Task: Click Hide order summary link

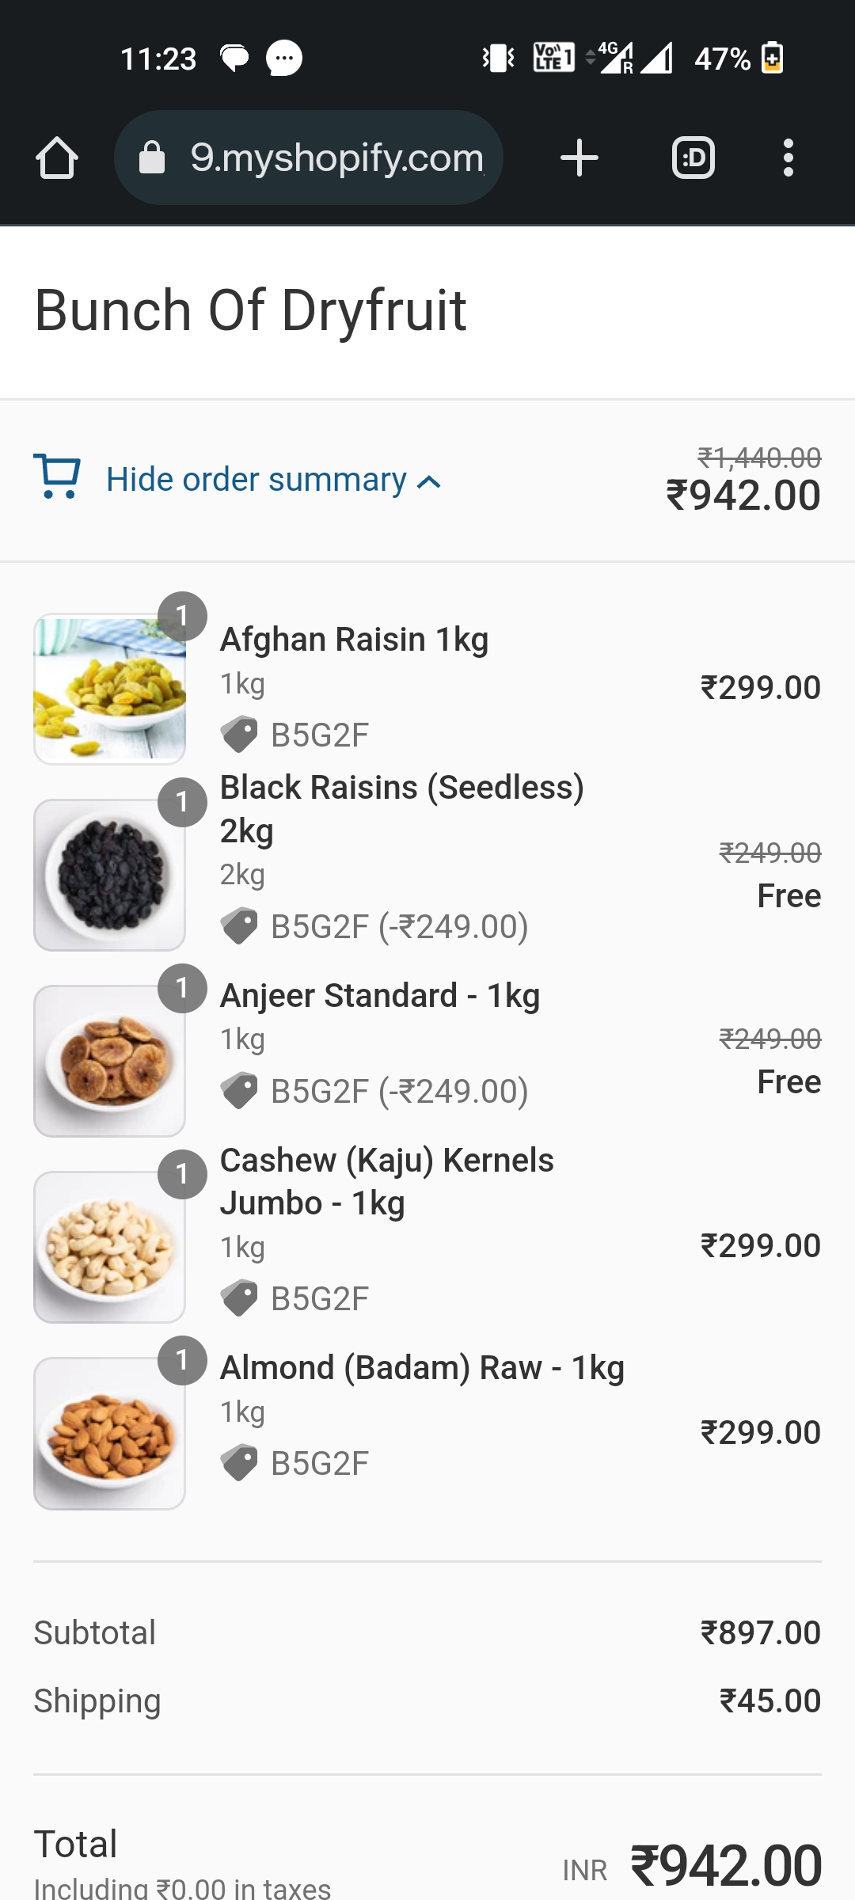Action: [256, 480]
